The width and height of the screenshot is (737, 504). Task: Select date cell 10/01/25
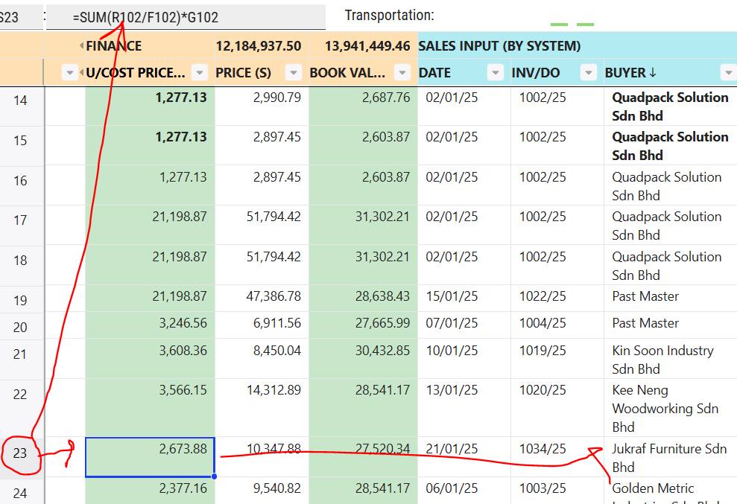pos(464,359)
